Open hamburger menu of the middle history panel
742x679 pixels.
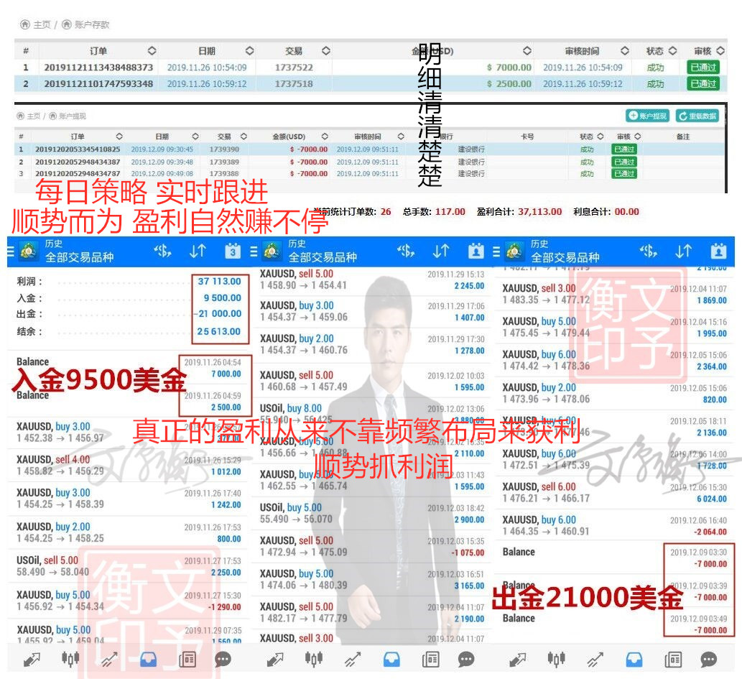tap(254, 251)
